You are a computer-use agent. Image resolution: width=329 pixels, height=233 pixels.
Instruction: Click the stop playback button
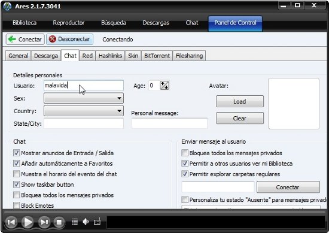[x=59, y=222]
